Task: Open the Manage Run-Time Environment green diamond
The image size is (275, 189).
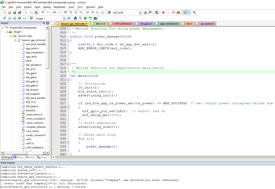Action: tap(85, 18)
